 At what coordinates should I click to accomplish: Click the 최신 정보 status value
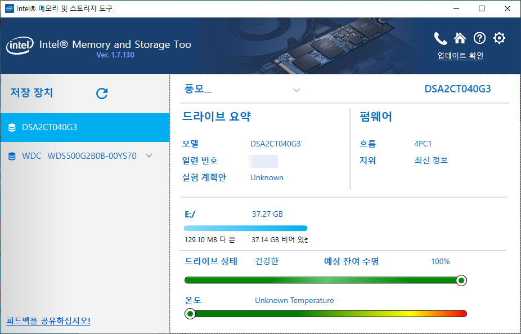431,161
